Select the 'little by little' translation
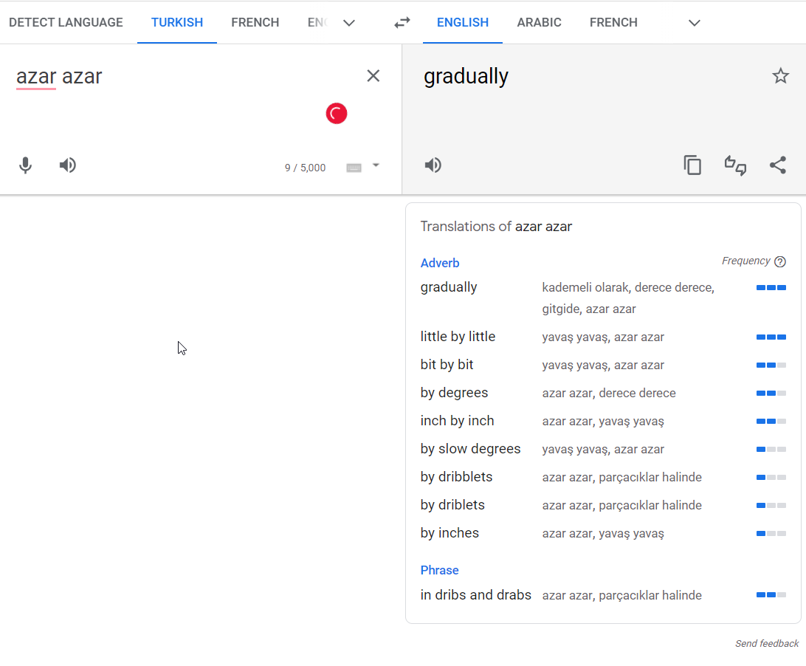 tap(458, 337)
